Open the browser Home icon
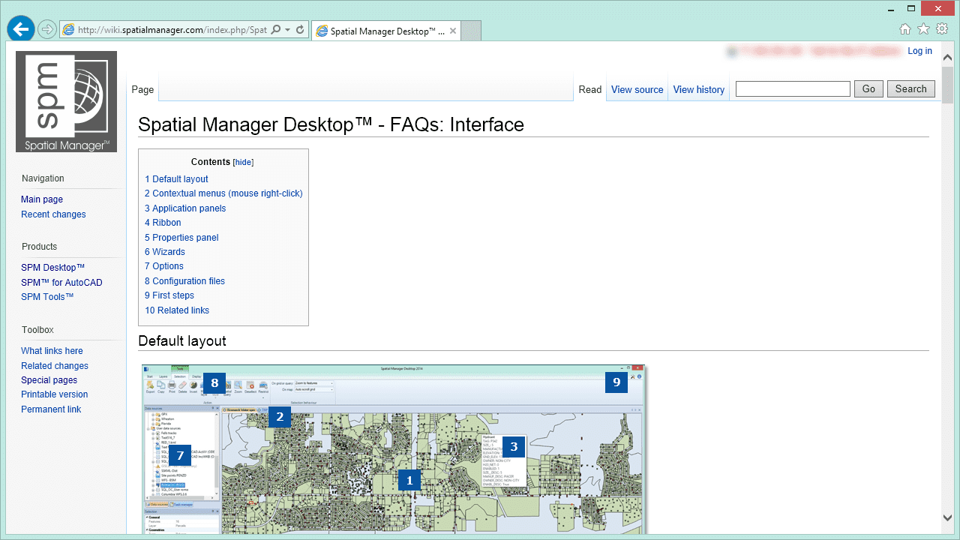The height and width of the screenshot is (540, 960). pyautogui.click(x=905, y=28)
